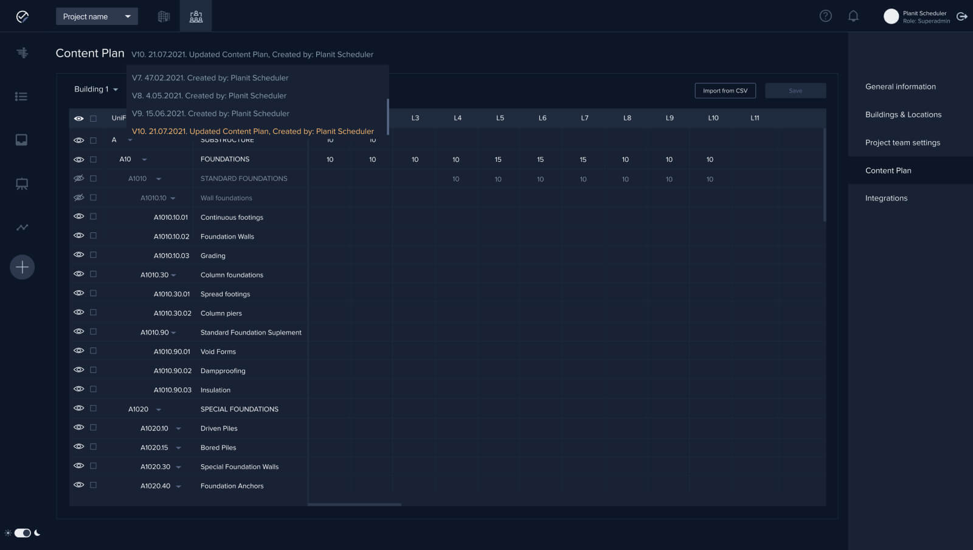This screenshot has height=550, width=973.
Task: Click the round plus button in left sidebar
Action: (22, 267)
